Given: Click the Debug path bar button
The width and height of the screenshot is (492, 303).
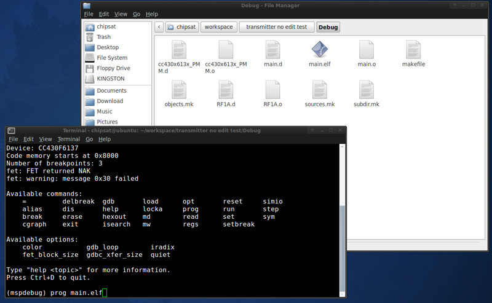Looking at the screenshot, I should pyautogui.click(x=328, y=27).
